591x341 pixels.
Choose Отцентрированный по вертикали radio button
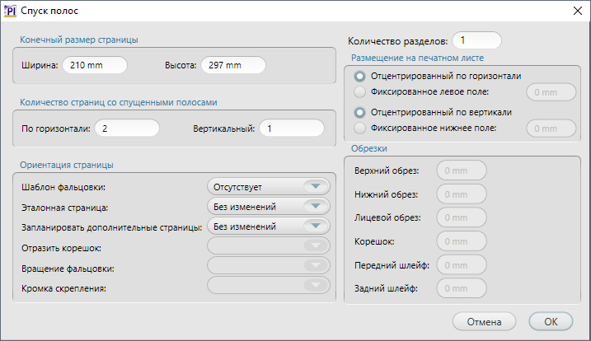tap(359, 112)
